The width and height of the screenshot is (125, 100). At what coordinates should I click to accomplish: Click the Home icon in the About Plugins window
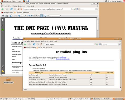[41, 44]
